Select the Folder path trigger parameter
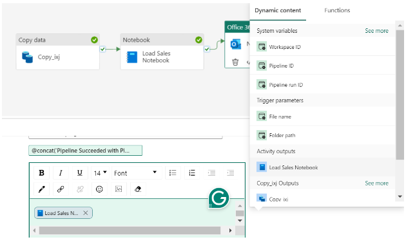Viewport: 406px width, 244px height. (322, 135)
